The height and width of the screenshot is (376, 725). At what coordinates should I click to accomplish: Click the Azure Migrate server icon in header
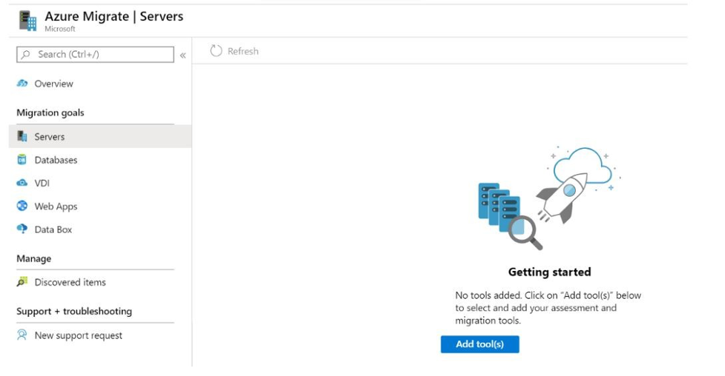27,21
